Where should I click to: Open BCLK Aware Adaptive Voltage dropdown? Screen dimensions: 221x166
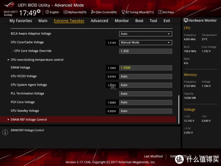coord(145,34)
